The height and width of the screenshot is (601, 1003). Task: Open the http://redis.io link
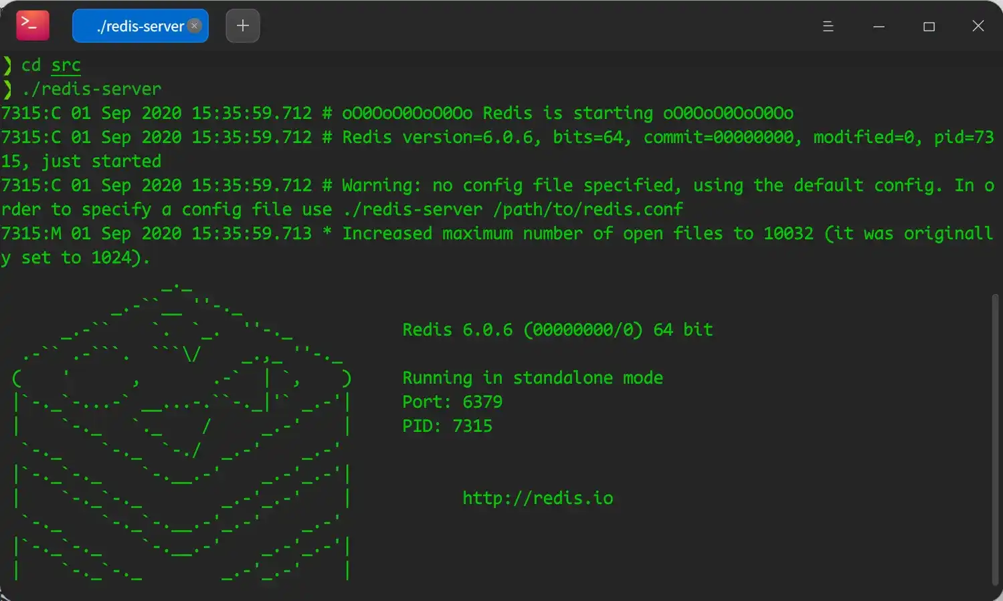coord(537,498)
